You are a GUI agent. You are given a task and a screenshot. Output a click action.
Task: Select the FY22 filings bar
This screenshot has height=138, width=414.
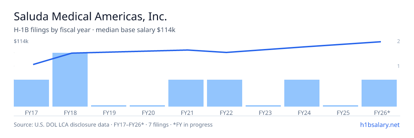(225, 93)
